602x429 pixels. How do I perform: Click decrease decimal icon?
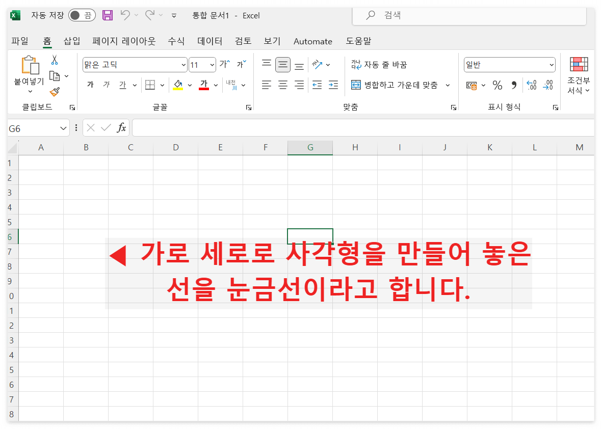548,85
